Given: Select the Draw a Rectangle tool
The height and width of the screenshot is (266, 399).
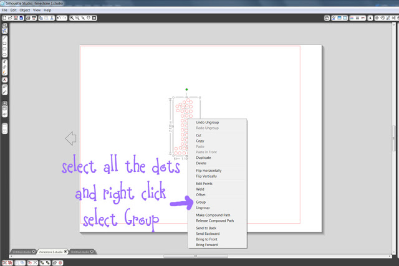Looking at the screenshot, I should [5, 44].
